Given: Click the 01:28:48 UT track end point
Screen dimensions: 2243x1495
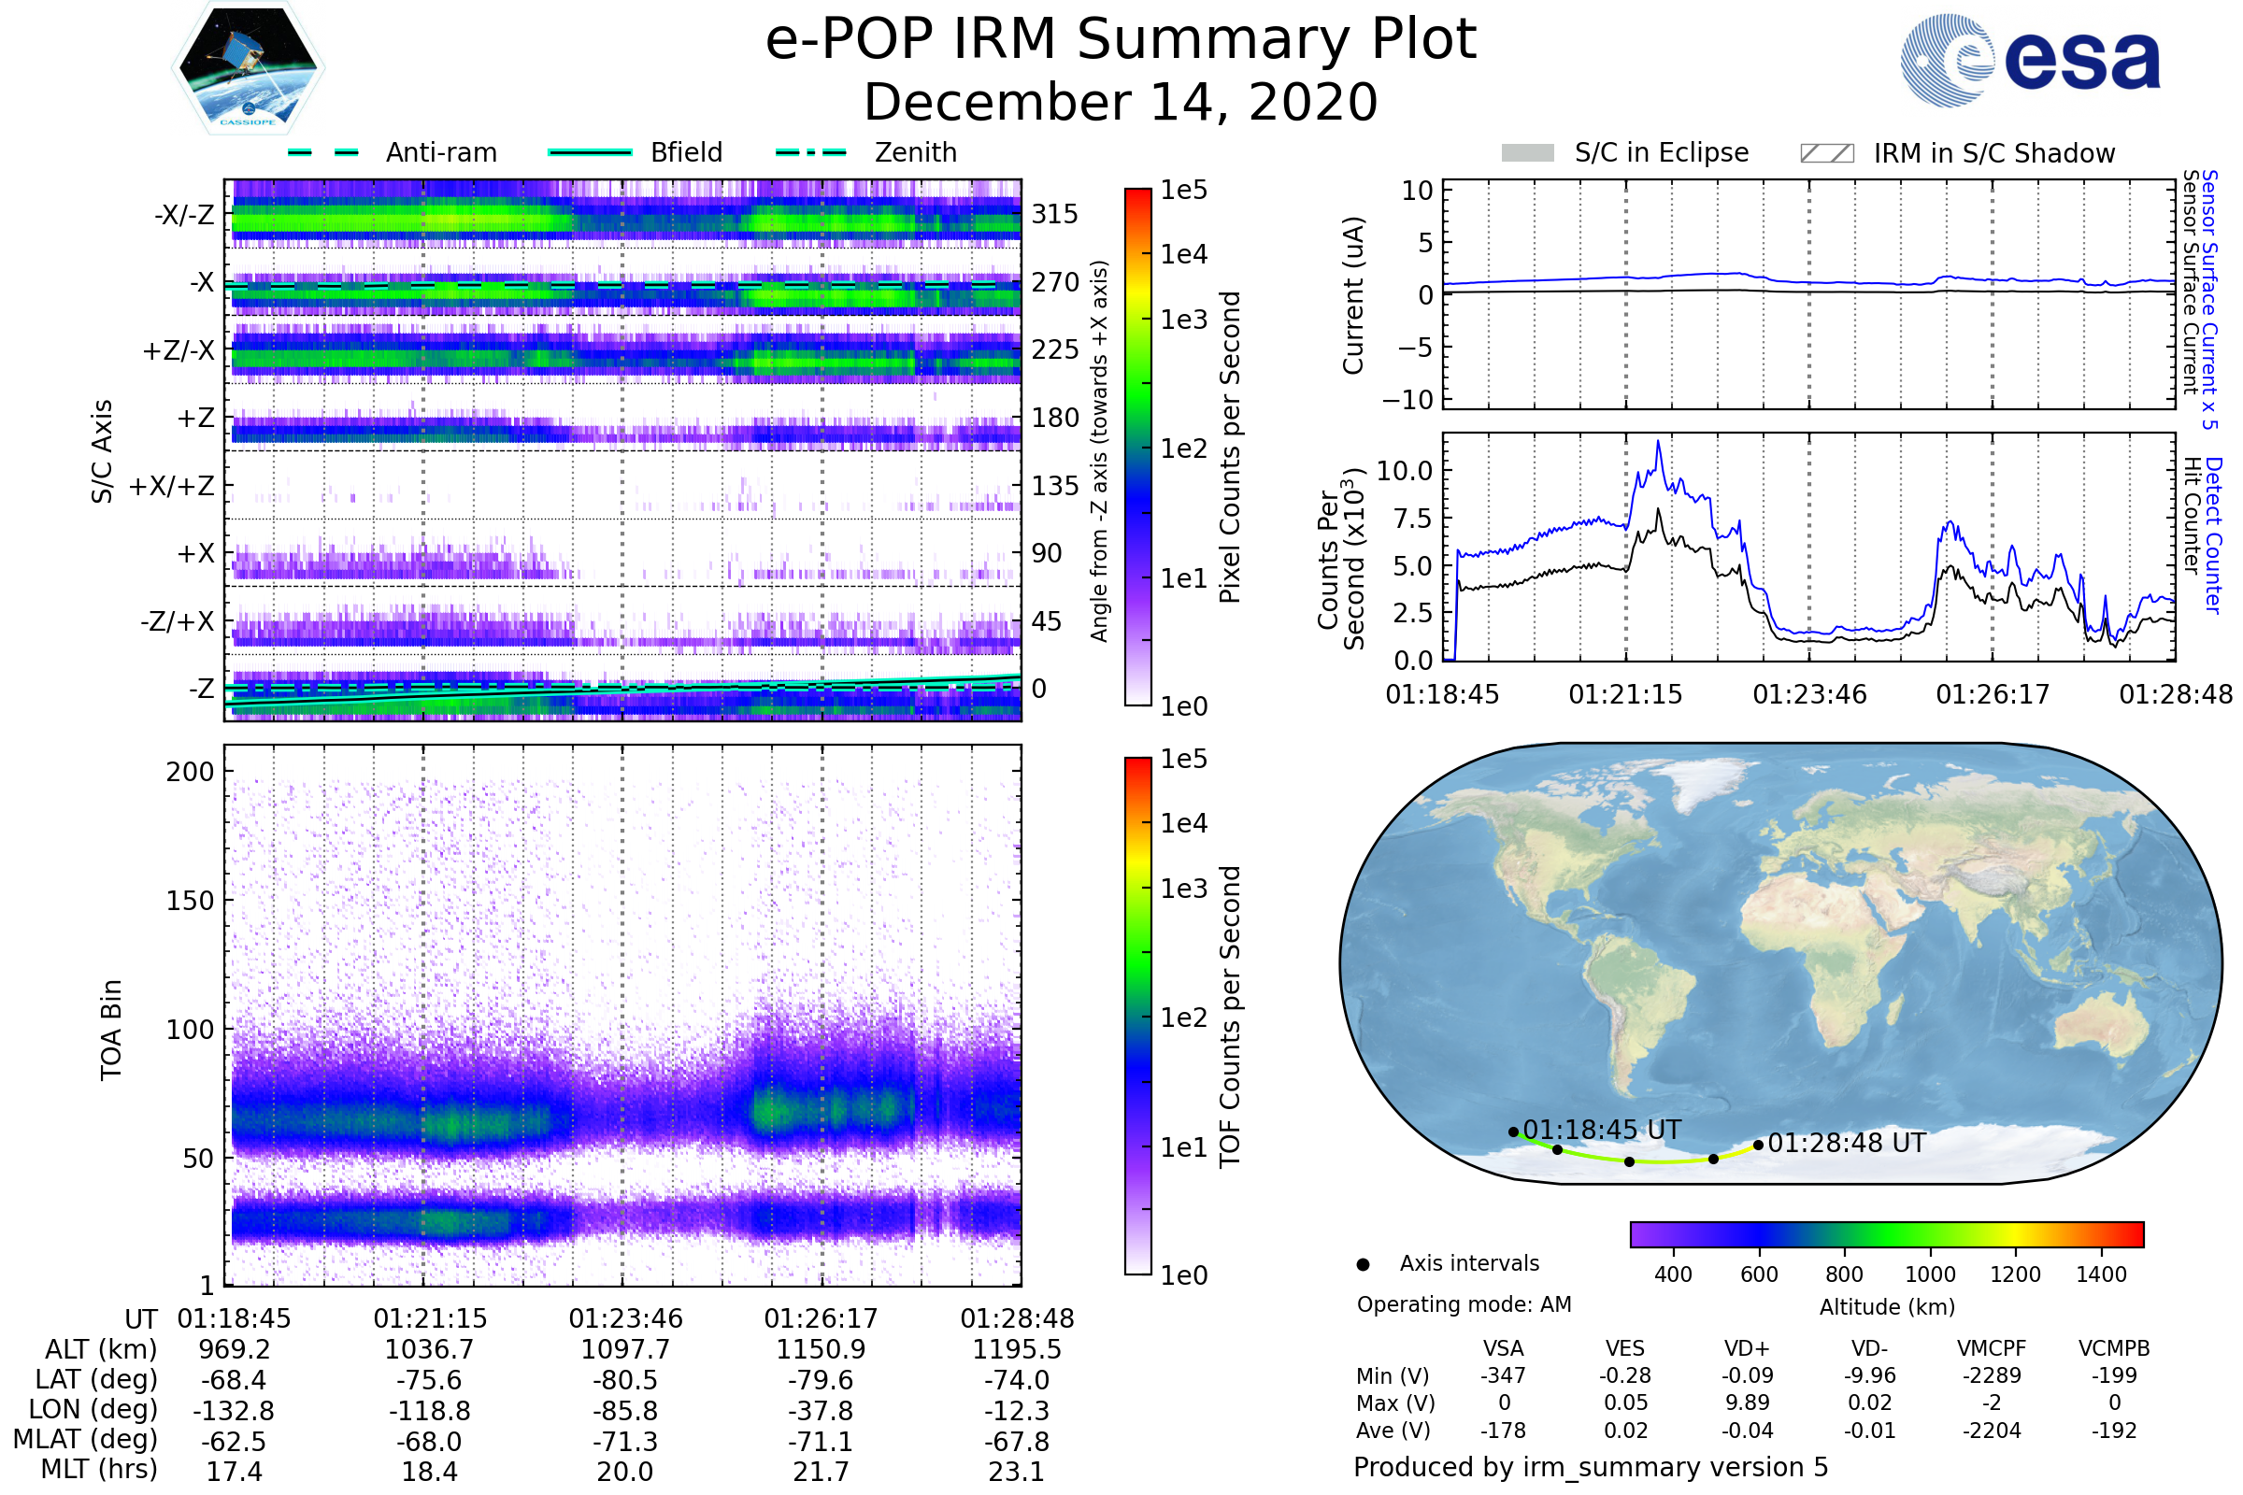Looking at the screenshot, I should pyautogui.click(x=1758, y=1146).
